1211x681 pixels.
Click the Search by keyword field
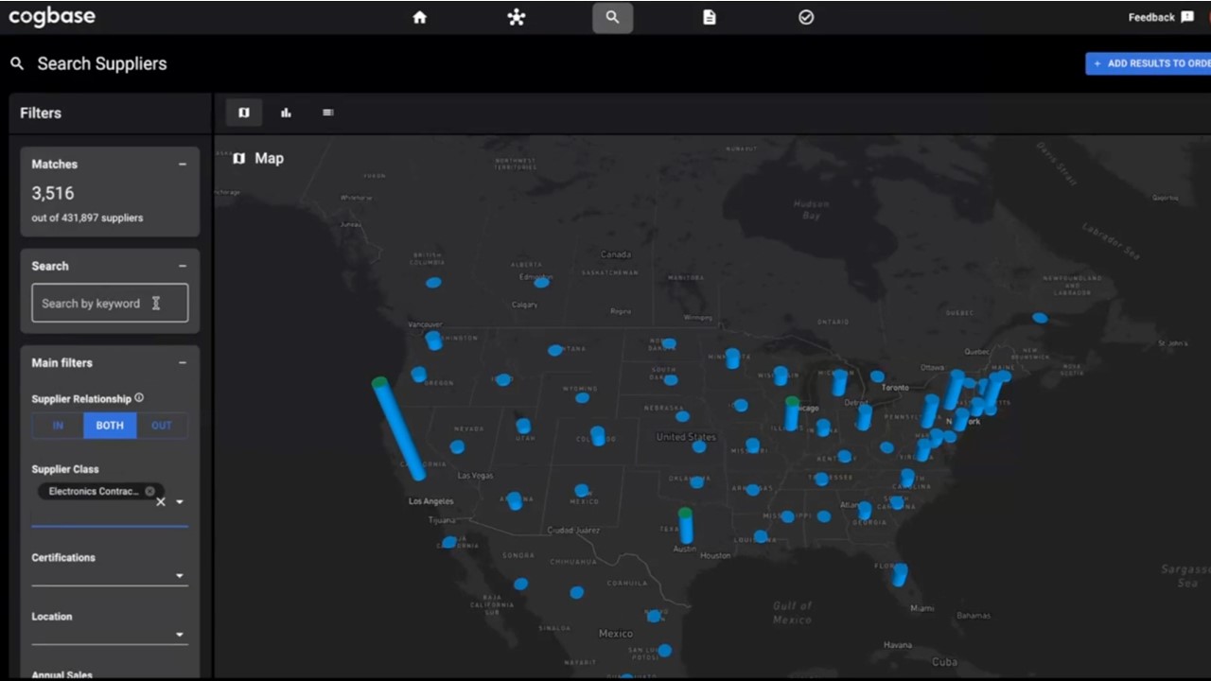pos(95,304)
